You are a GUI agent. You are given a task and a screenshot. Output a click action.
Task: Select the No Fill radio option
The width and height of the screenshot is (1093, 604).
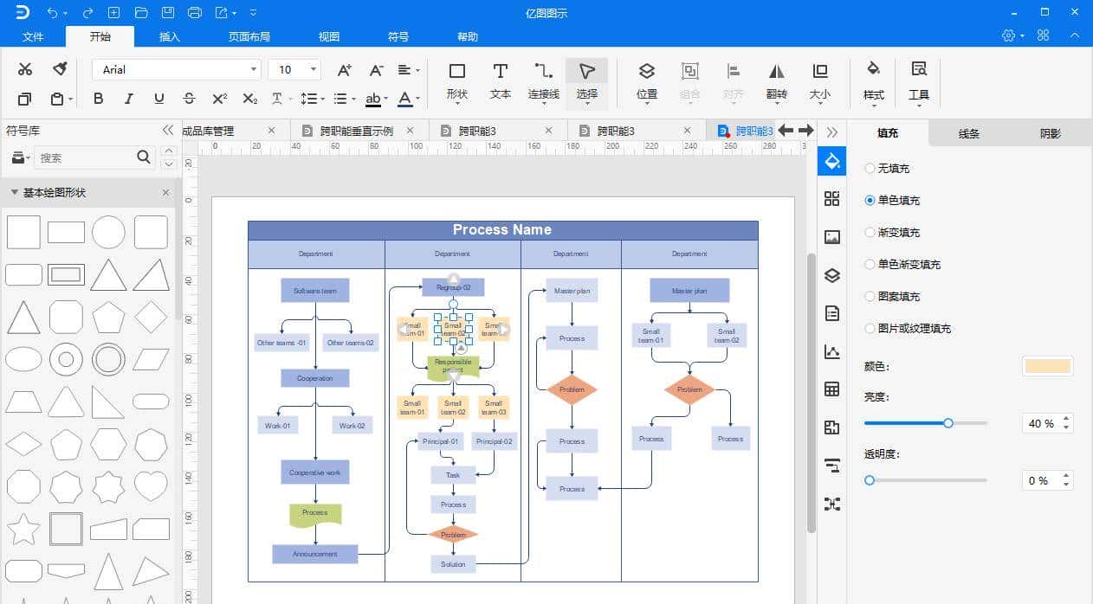click(870, 169)
